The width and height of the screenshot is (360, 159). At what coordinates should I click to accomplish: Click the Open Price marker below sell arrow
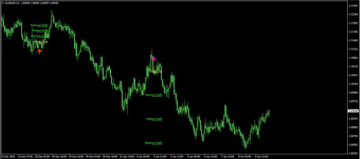[156, 71]
